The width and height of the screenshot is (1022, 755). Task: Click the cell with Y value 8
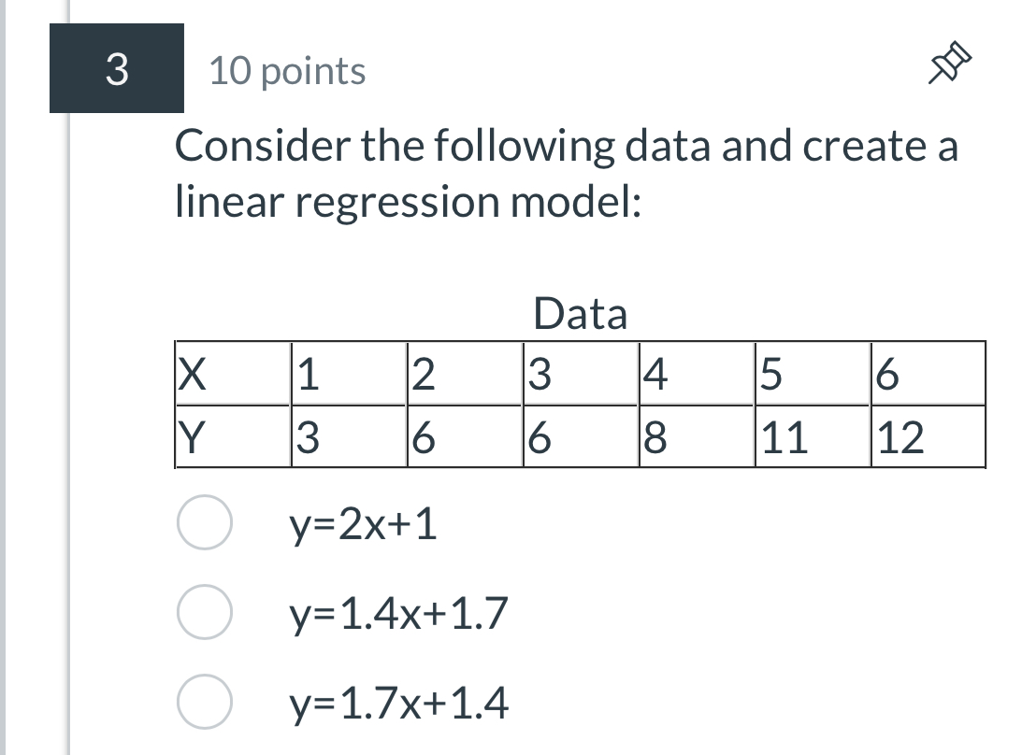(695, 437)
